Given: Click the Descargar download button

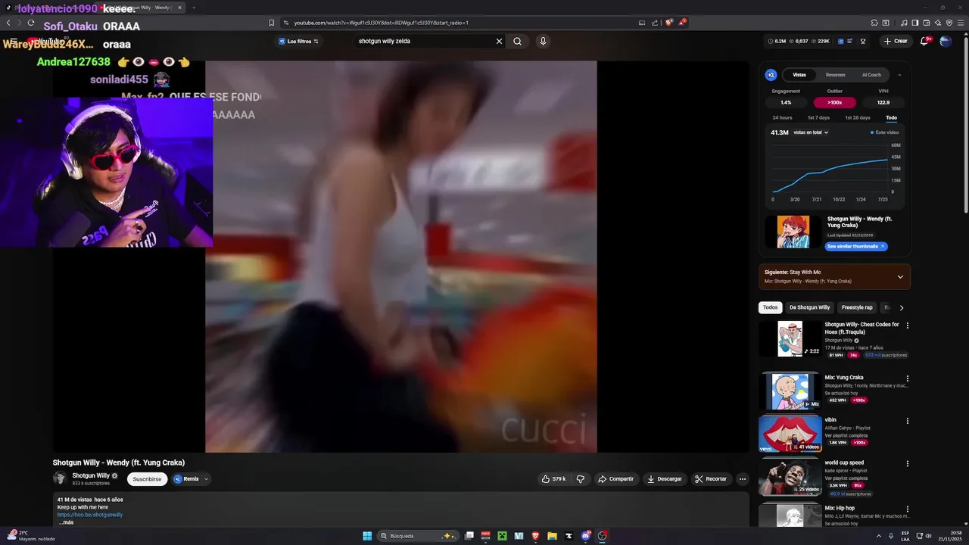Looking at the screenshot, I should [665, 478].
